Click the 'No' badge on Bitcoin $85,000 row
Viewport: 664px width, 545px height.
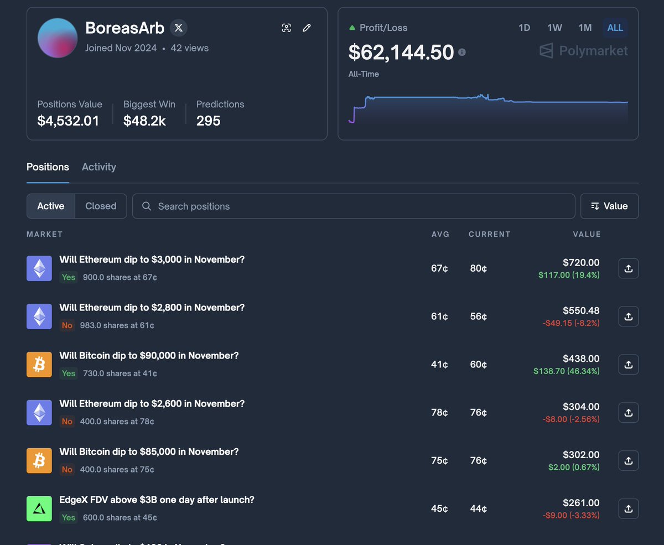pyautogui.click(x=67, y=469)
